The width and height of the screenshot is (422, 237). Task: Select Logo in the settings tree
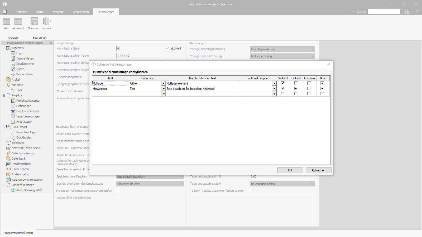(19, 53)
